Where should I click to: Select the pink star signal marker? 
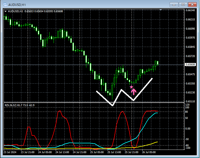131,87
